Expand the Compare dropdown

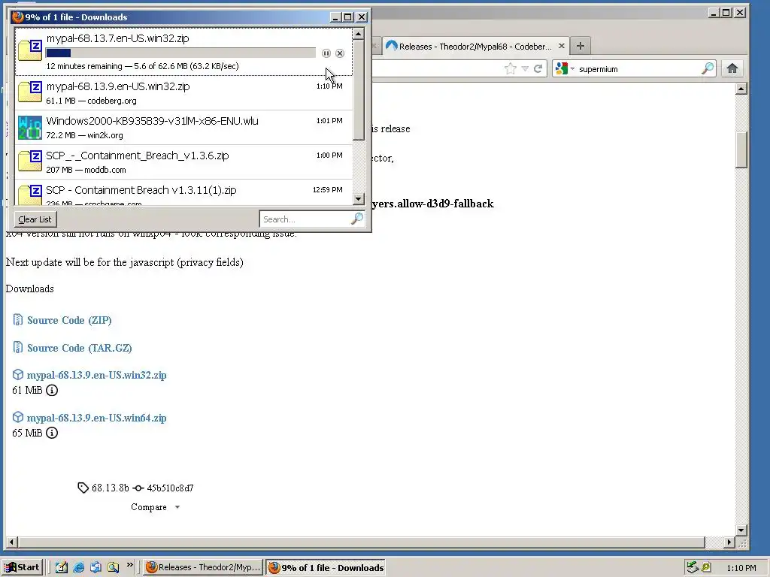(177, 507)
